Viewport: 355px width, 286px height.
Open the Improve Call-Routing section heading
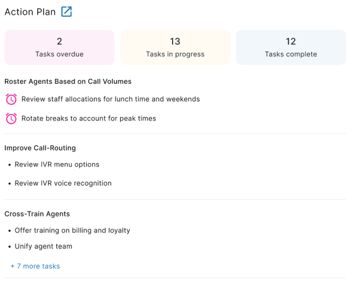pos(40,148)
